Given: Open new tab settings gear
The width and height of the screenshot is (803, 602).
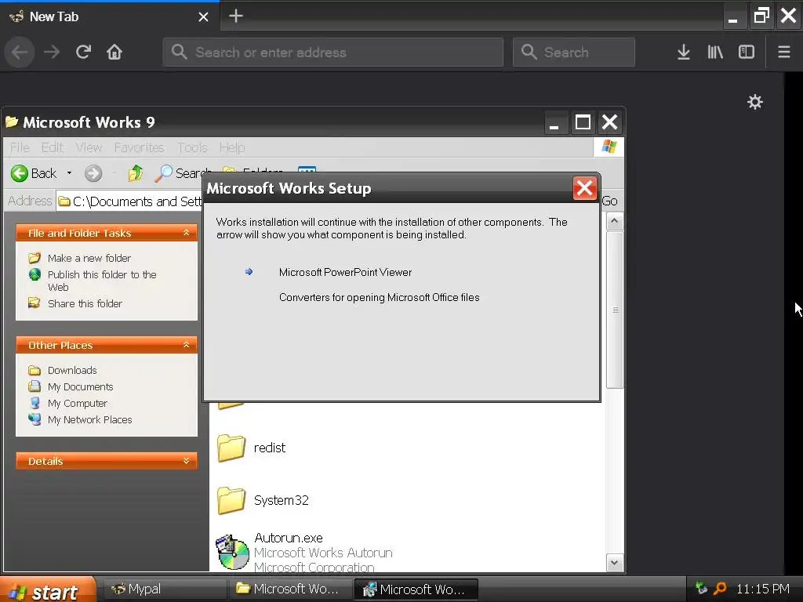Looking at the screenshot, I should pyautogui.click(x=755, y=102).
